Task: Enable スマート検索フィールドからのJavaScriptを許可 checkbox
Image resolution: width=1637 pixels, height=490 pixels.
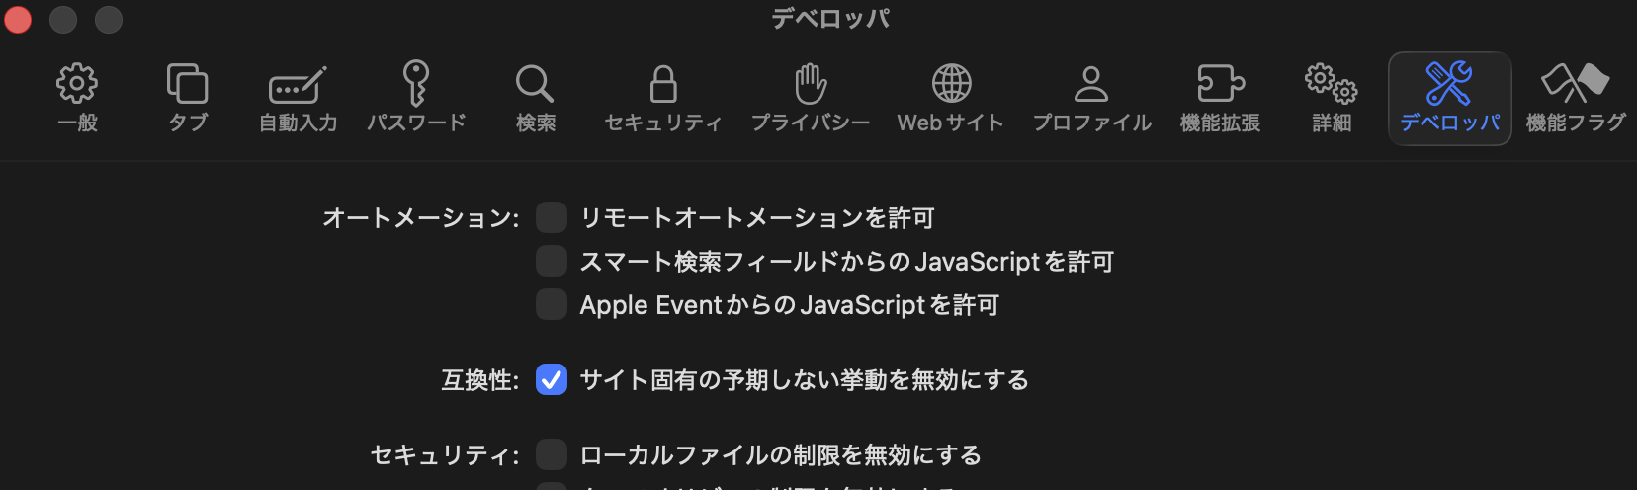Action: click(x=552, y=261)
